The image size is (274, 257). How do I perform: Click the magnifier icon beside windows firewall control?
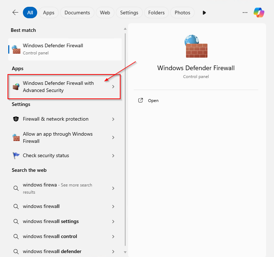(16, 237)
